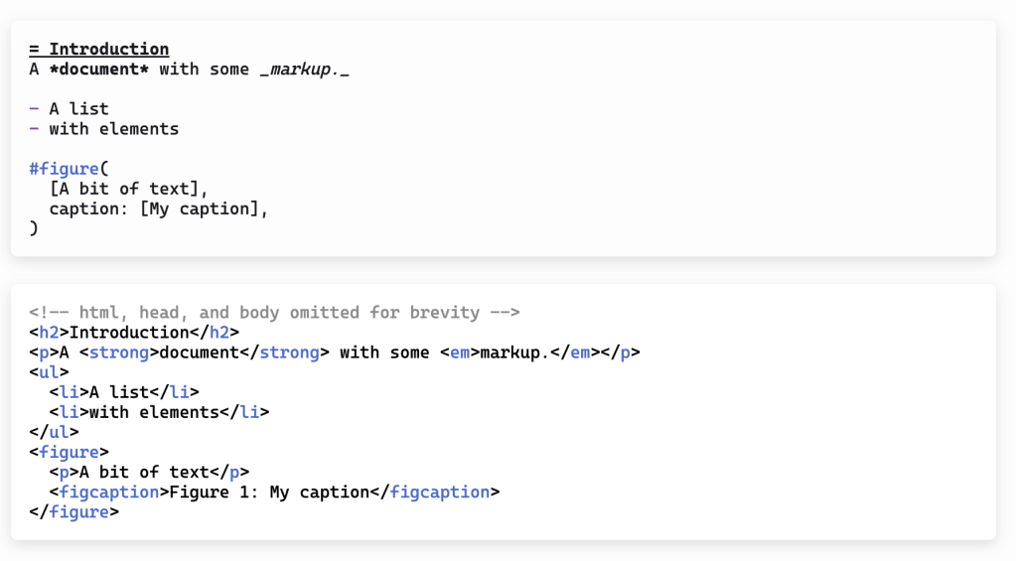Click the closing "</ul>" tag
The image size is (1016, 561).
[x=54, y=432]
